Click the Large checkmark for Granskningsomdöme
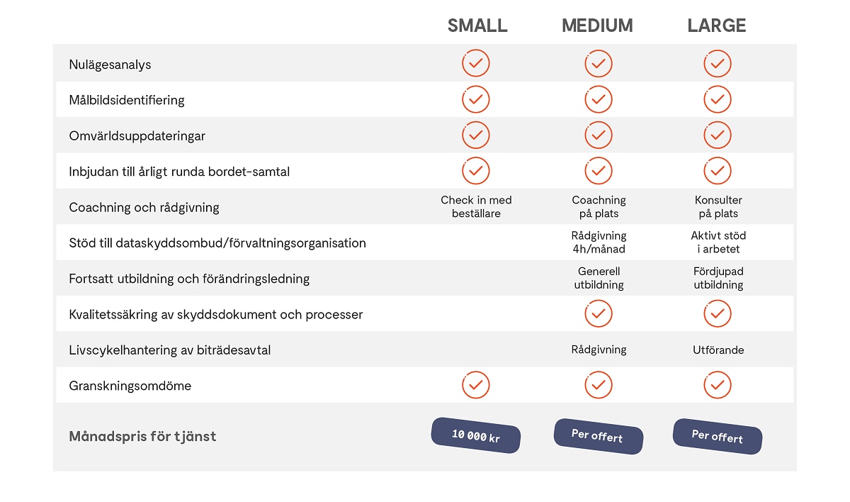850x502 pixels. point(718,385)
